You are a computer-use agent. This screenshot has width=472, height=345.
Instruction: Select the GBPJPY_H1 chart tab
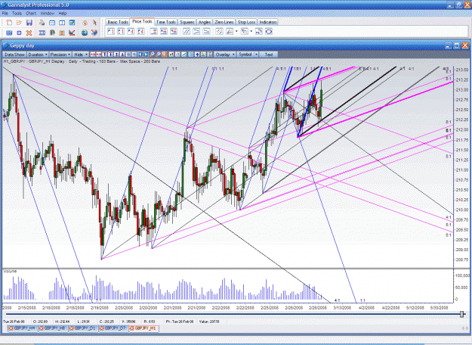(144, 328)
